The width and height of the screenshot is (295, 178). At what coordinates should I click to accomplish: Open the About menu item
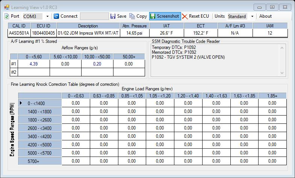(265, 16)
